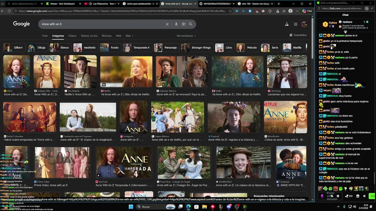The height and width of the screenshot is (211, 376).
Task: Open the Google account avatar
Action: [x=304, y=24]
